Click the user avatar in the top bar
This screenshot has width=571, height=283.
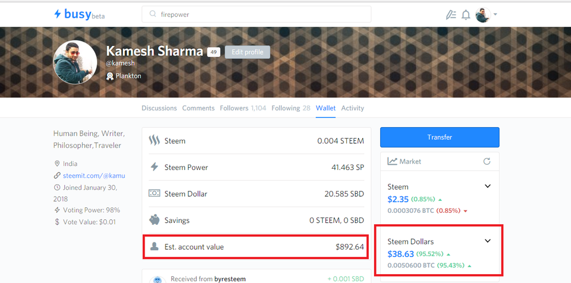click(x=483, y=15)
